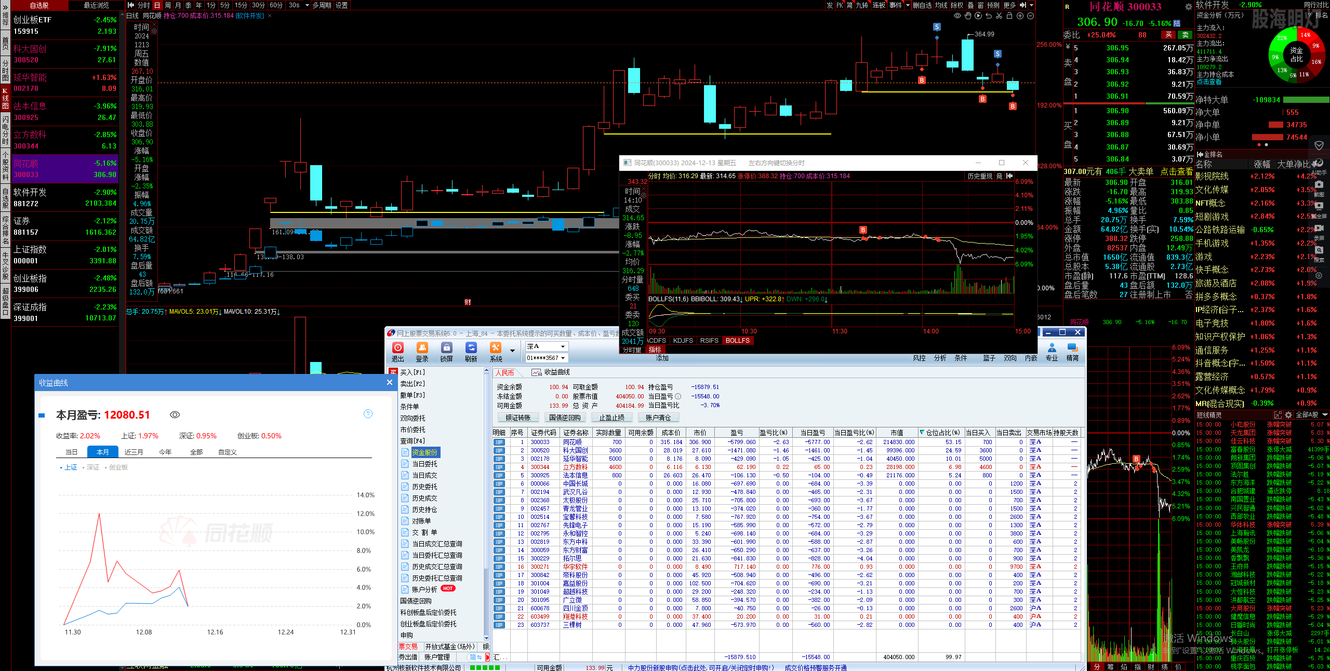This screenshot has width=1330, height=671.
Task: Click the 资金占比 pie chart
Action: tap(1296, 55)
